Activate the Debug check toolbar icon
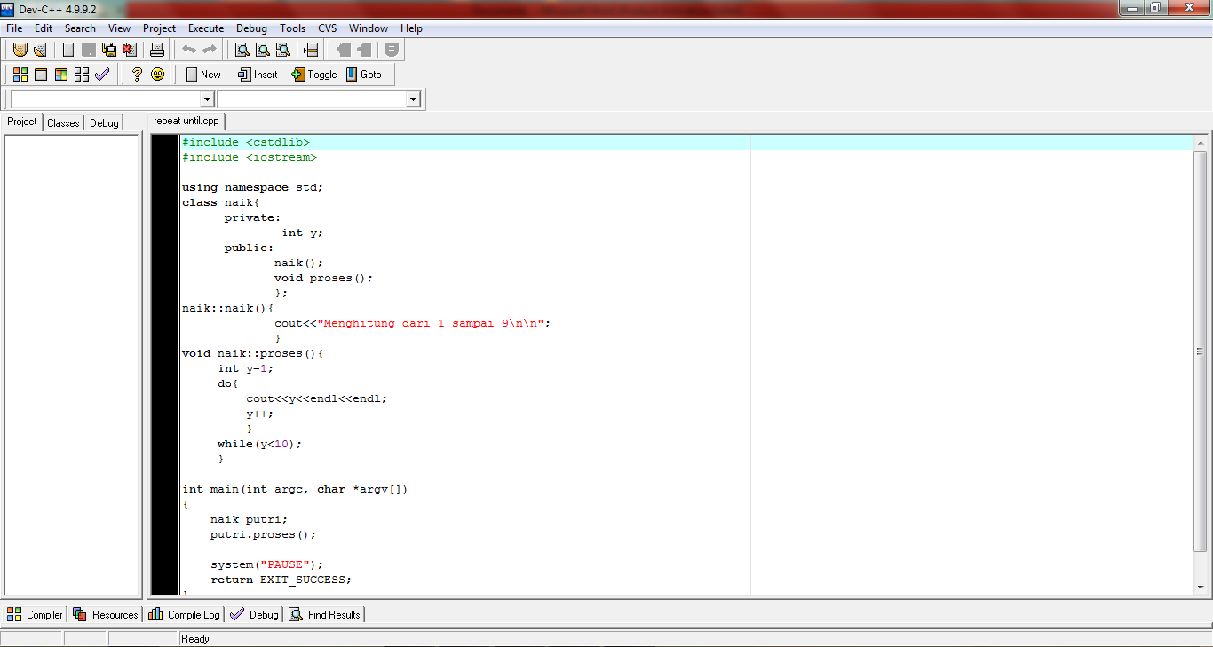 coord(101,74)
